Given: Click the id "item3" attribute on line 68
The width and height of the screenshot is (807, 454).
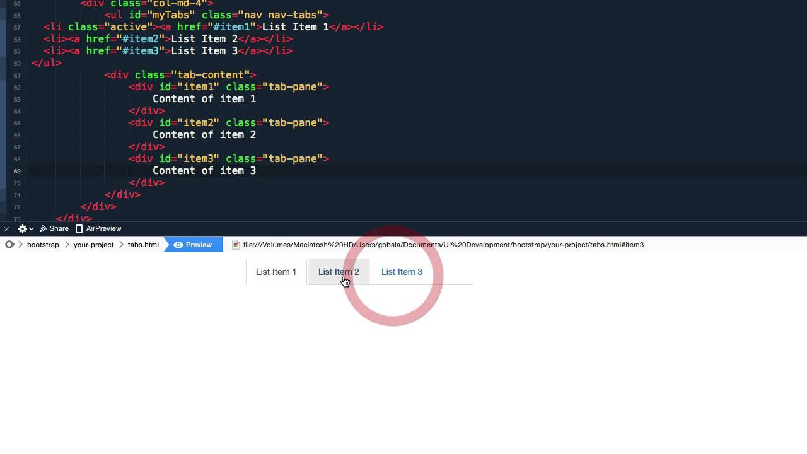Looking at the screenshot, I should coord(189,158).
